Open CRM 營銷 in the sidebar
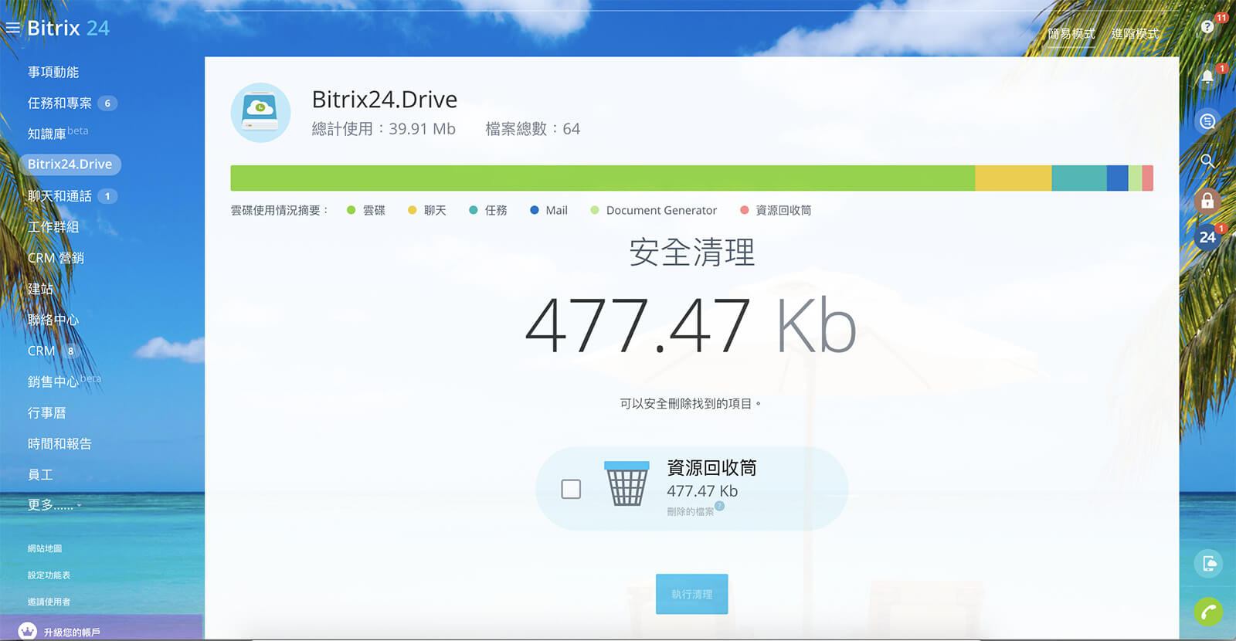This screenshot has height=641, width=1236. (x=56, y=258)
